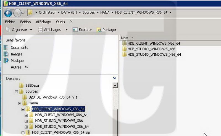Open the Affichage menu
221x136 pixels.
point(43,22)
